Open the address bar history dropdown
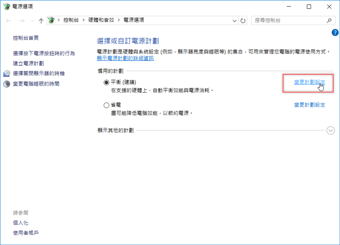Image resolution: width=340 pixels, height=245 pixels. pos(235,21)
